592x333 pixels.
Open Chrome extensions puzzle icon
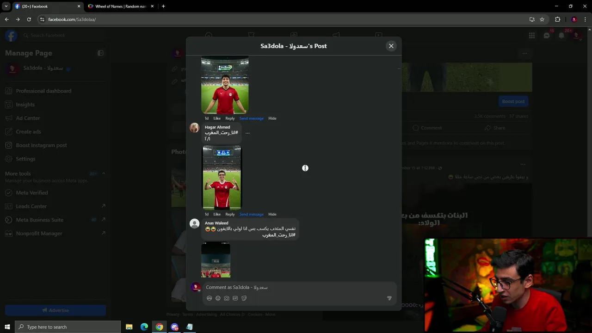(557, 19)
